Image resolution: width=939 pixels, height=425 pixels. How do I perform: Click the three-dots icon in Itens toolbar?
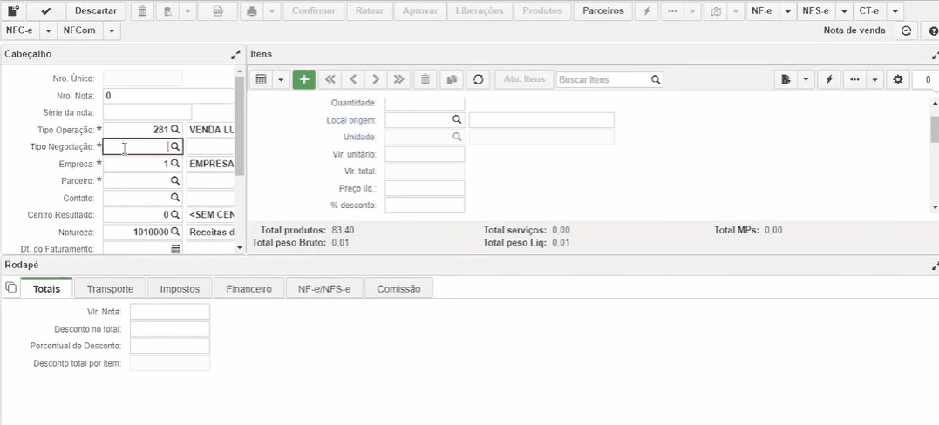(855, 79)
